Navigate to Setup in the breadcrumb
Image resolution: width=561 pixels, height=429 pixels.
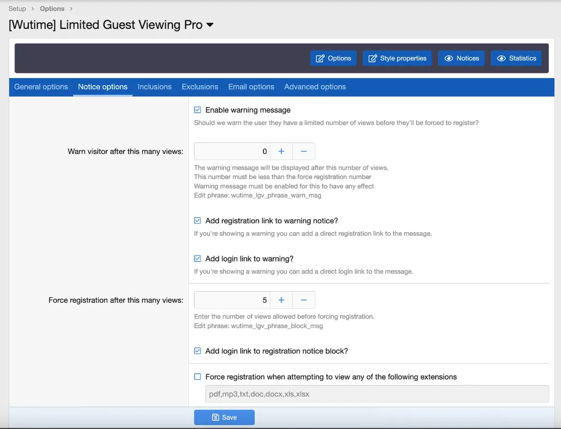pos(17,8)
